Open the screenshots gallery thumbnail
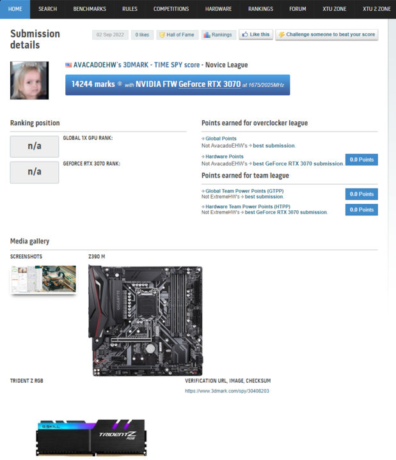Screen dimensions: 396x460 [43, 279]
